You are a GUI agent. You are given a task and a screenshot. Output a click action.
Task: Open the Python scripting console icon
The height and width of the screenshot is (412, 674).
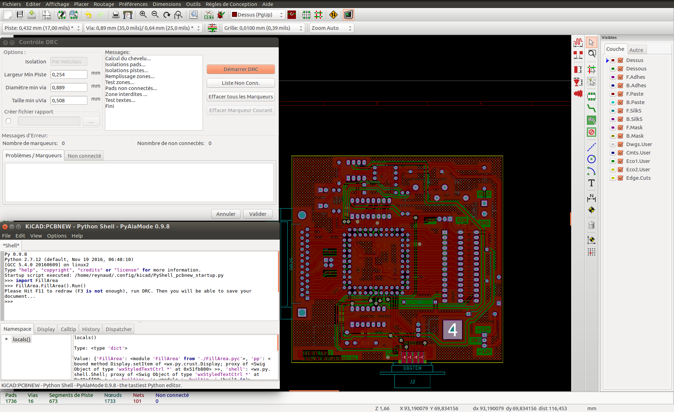tap(348, 15)
